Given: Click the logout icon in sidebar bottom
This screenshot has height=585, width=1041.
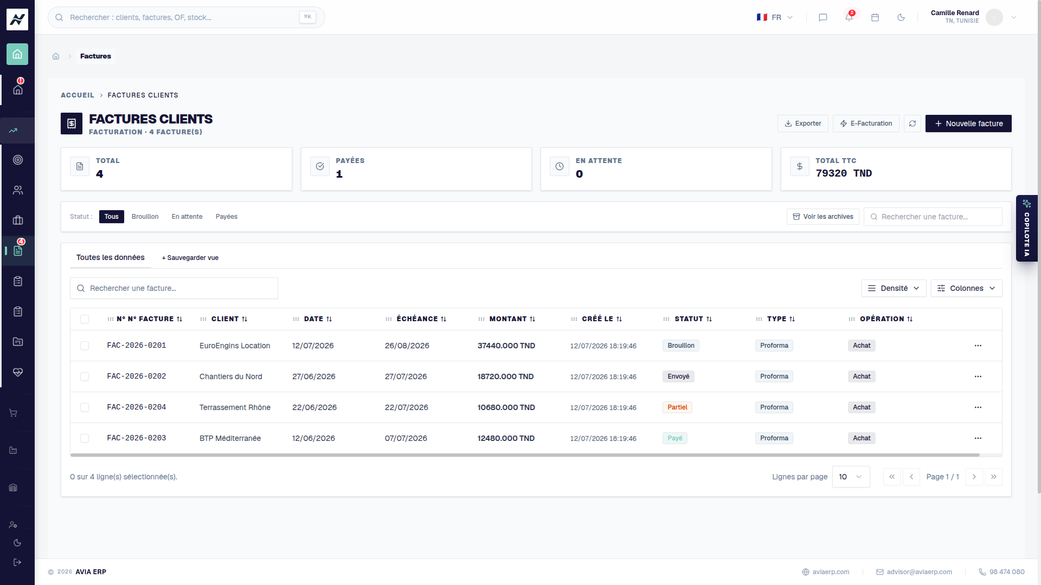Looking at the screenshot, I should tap(17, 562).
